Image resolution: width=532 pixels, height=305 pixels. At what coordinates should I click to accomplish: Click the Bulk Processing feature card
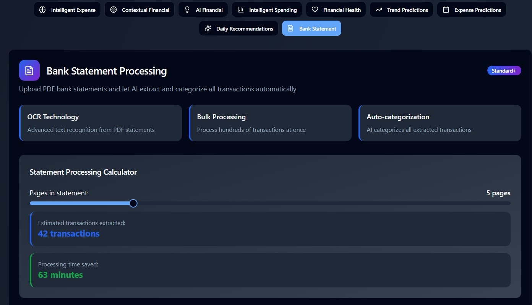pos(270,123)
